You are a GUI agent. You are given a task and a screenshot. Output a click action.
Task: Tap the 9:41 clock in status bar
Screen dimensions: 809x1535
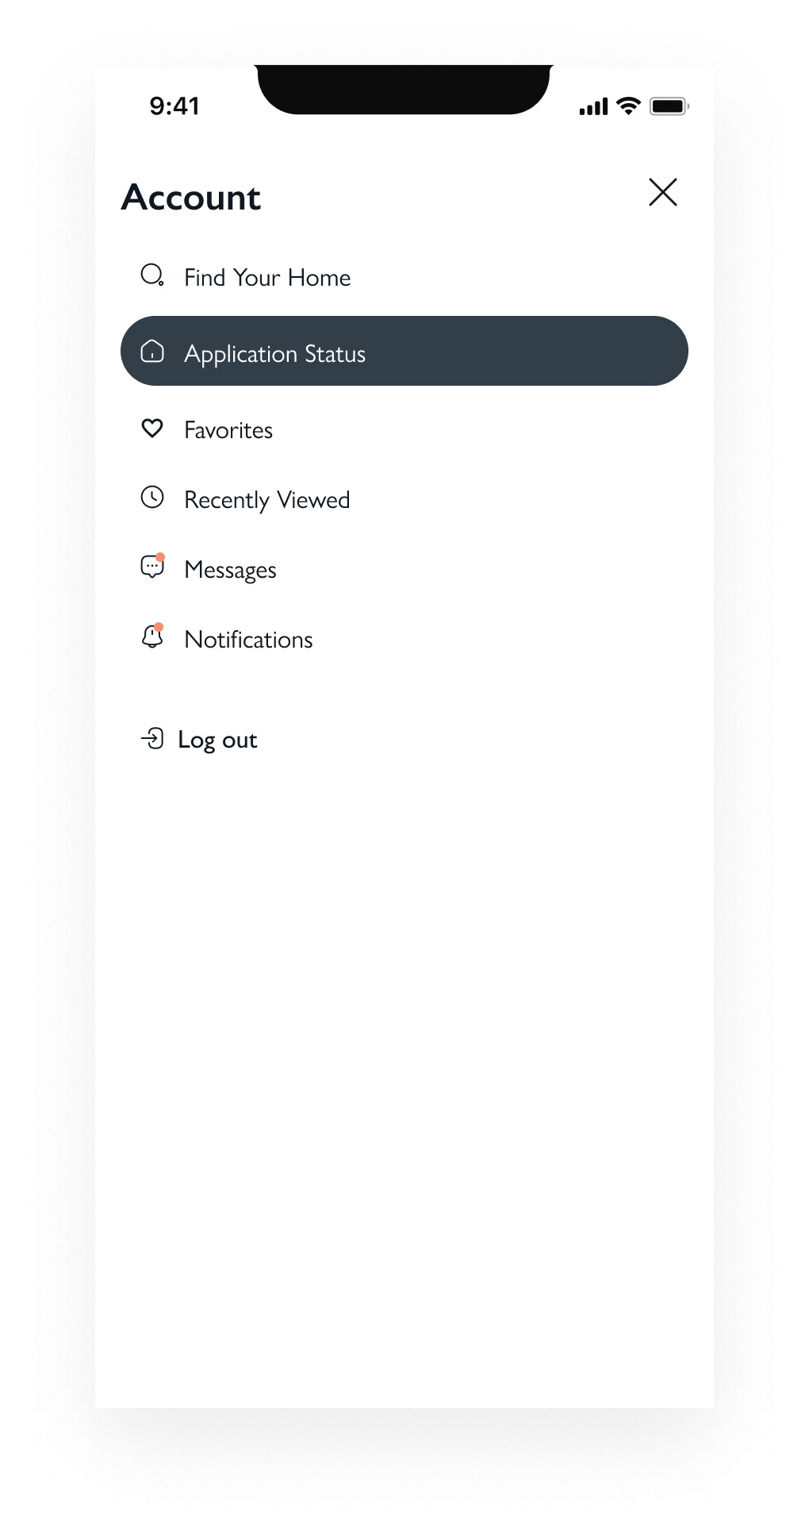click(x=174, y=106)
